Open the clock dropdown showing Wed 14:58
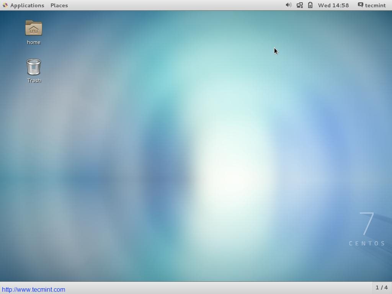This screenshot has height=294, width=392. (x=333, y=5)
